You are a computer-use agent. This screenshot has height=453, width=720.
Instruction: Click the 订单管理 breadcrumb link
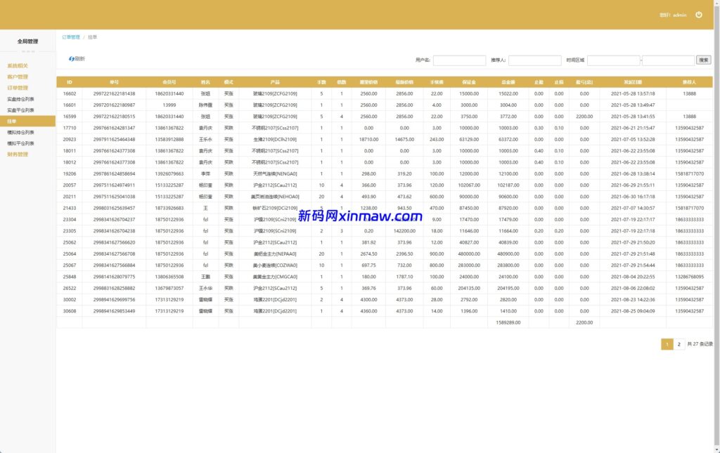coord(70,37)
